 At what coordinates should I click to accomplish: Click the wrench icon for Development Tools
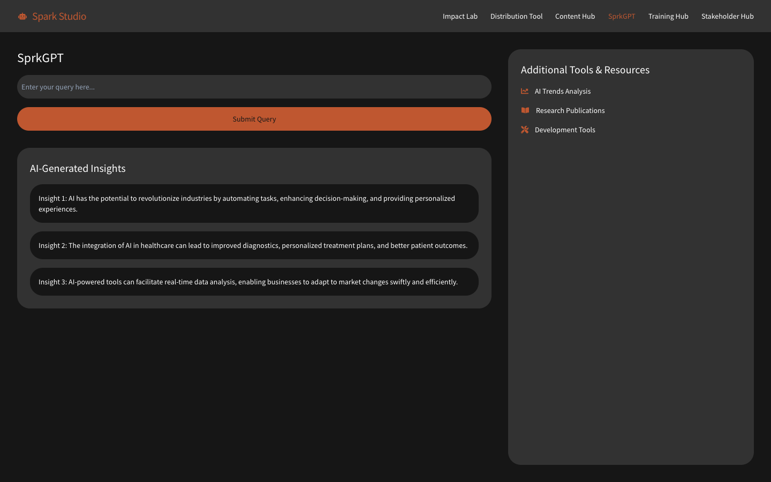point(525,130)
